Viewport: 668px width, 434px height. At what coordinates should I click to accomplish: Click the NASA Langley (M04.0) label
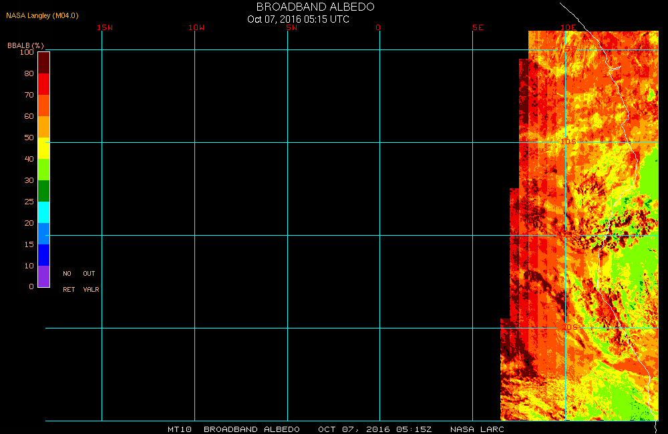click(42, 15)
